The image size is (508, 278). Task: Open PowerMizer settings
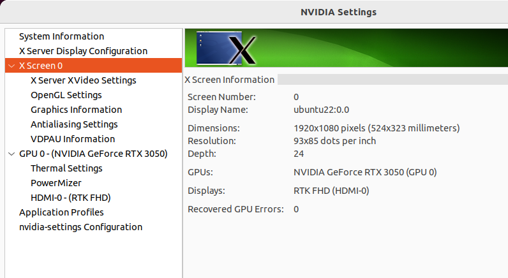point(56,183)
